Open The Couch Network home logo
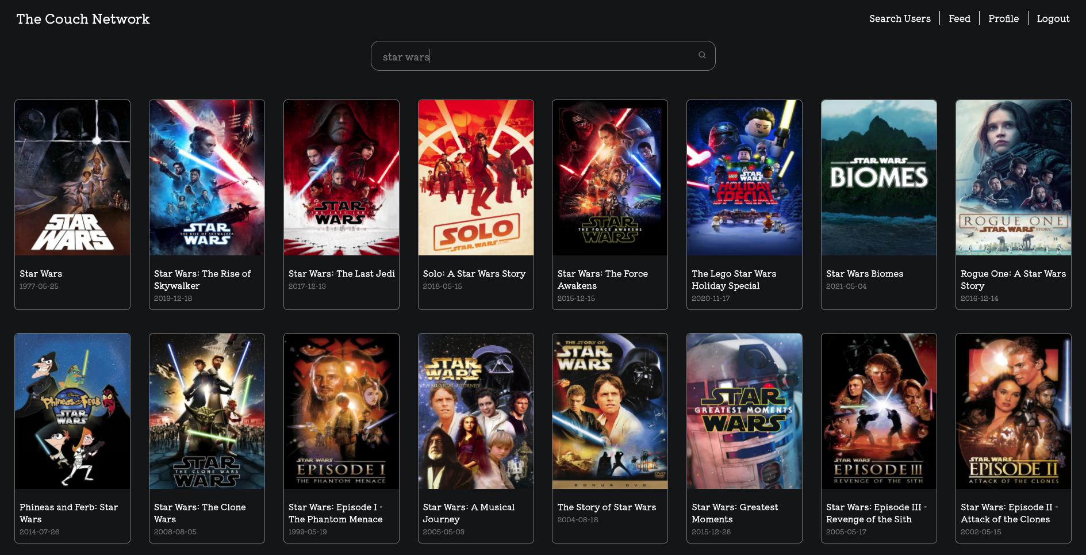Viewport: 1086px width, 555px height. [83, 19]
